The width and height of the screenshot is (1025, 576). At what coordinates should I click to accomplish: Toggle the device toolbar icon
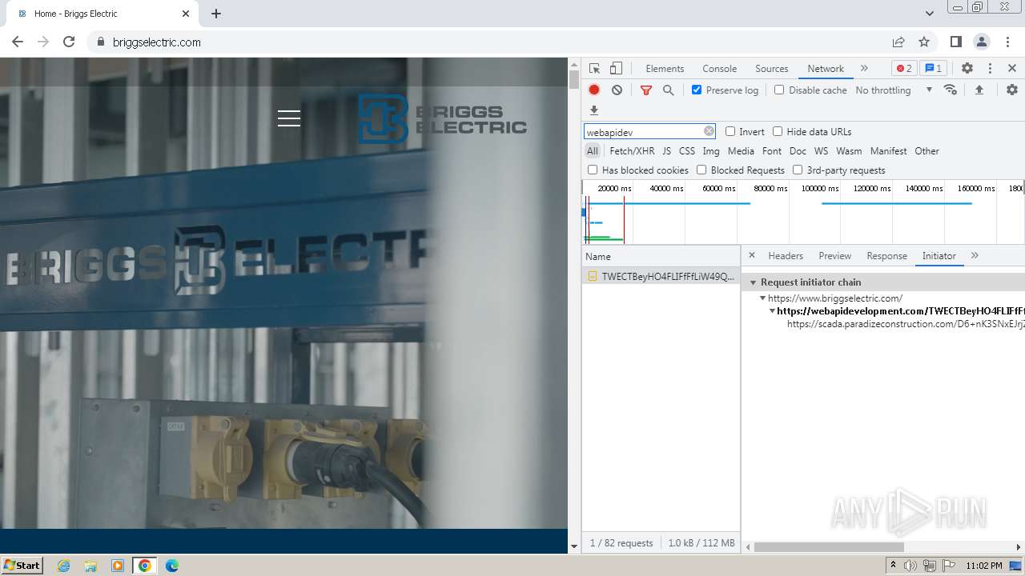tap(616, 68)
